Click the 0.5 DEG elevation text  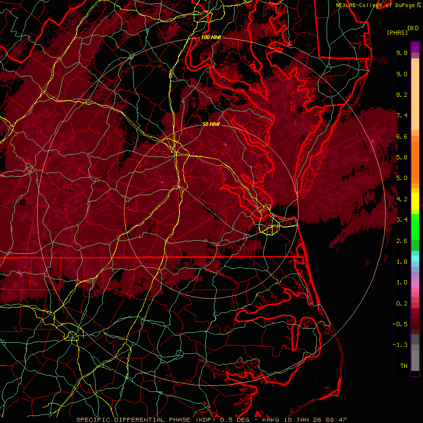tap(235, 420)
